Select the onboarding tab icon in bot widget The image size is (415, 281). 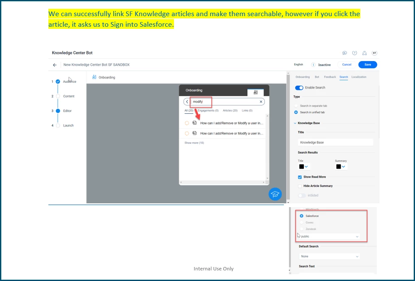255,92
